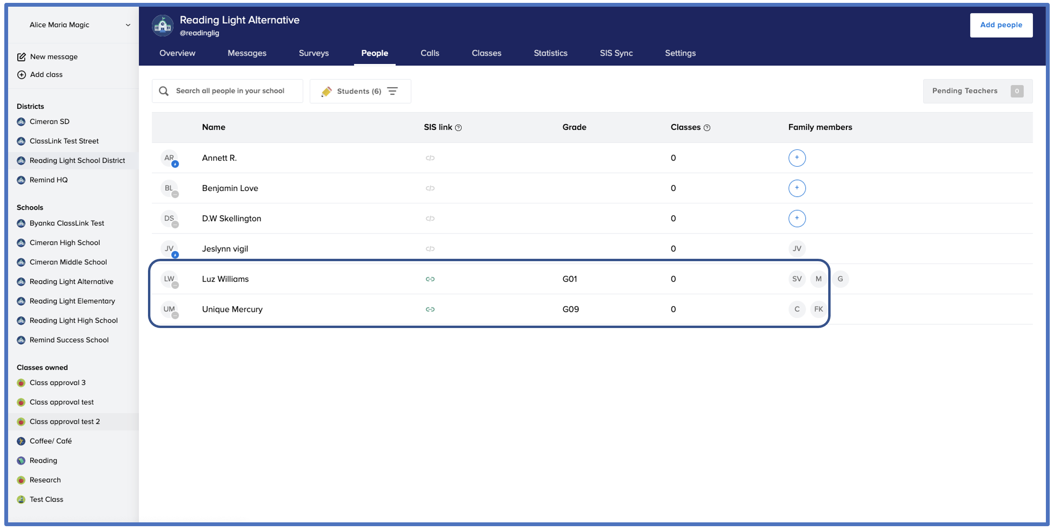Click the filter lines icon beside Students
The height and width of the screenshot is (530, 1054).
click(392, 91)
